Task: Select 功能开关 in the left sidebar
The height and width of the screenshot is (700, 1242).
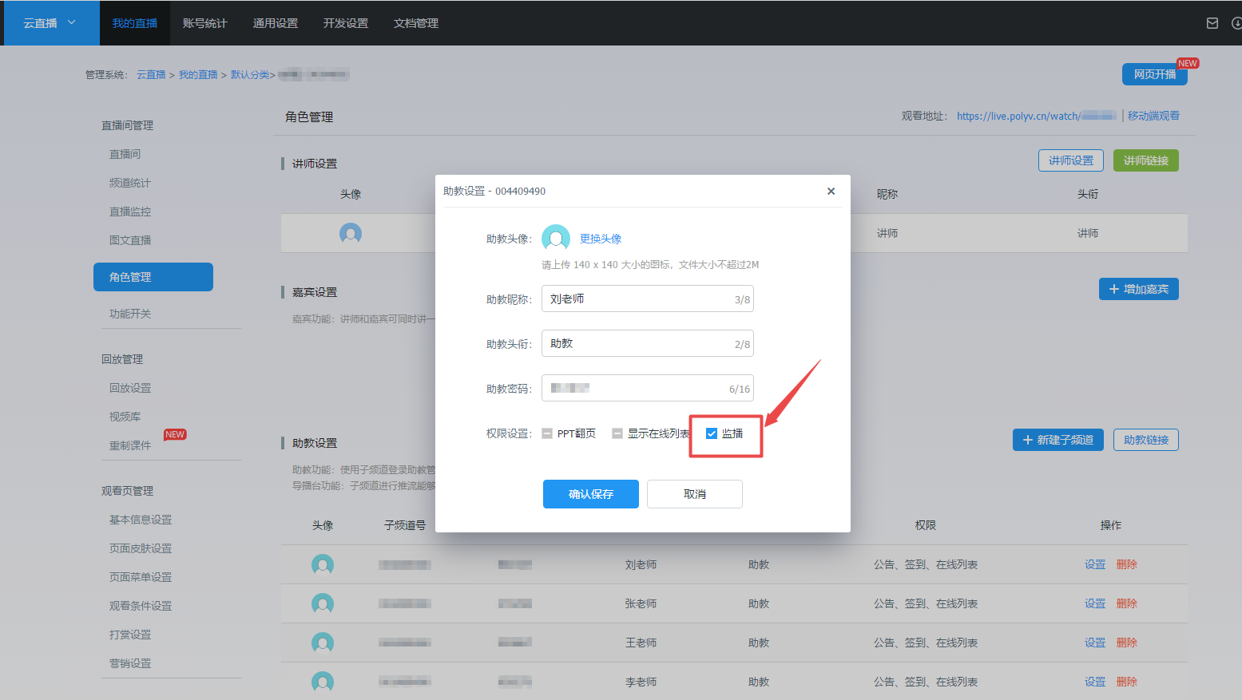Action: (130, 314)
